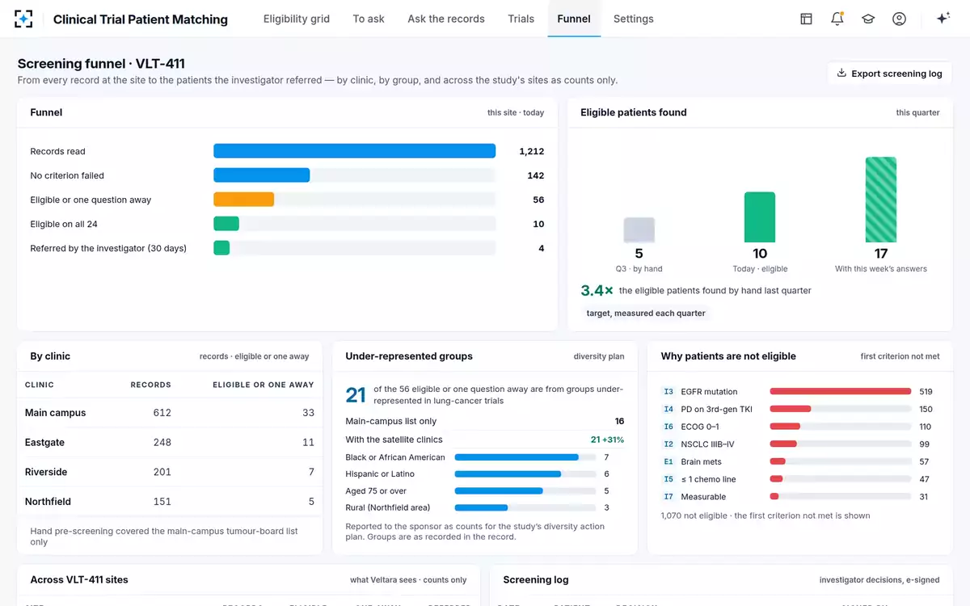Screen dimensions: 970x606
Task: Click the Eligible on all 24 bar
Action: tap(226, 224)
